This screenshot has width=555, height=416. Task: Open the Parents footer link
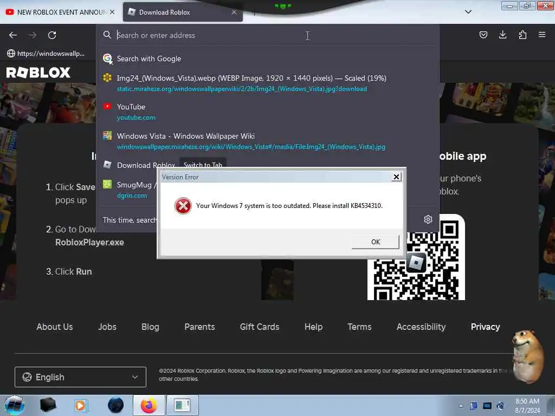pyautogui.click(x=199, y=327)
